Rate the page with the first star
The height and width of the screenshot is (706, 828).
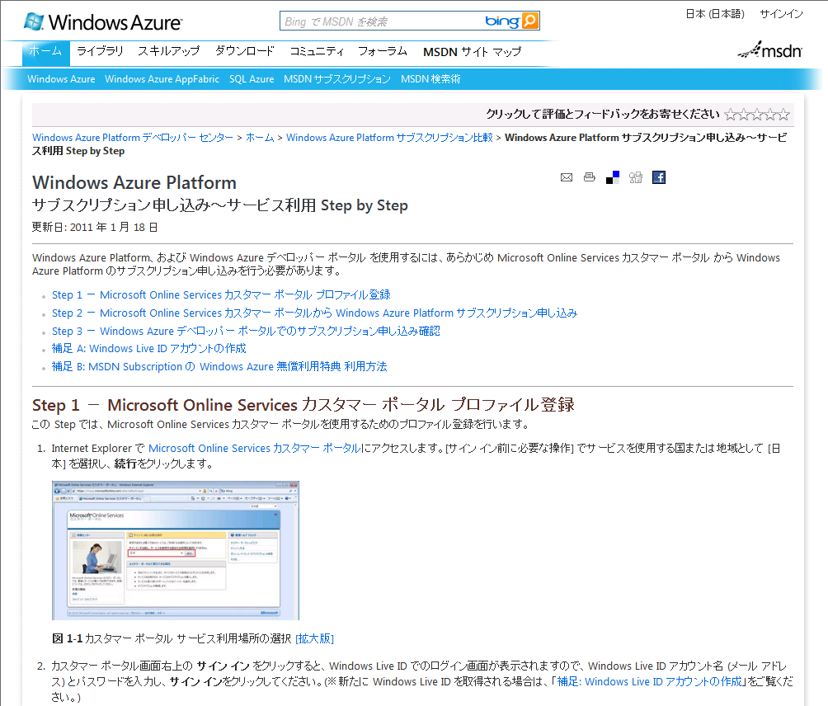coord(731,115)
